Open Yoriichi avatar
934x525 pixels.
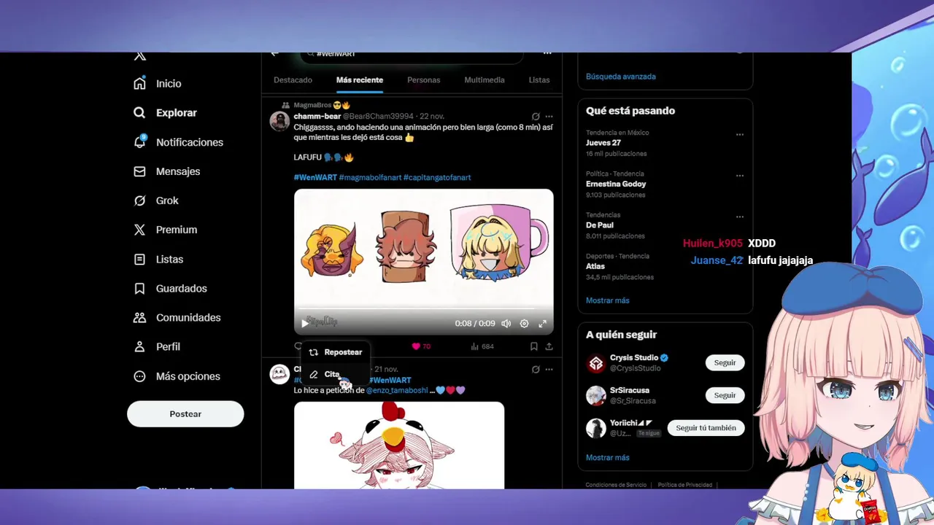(596, 428)
